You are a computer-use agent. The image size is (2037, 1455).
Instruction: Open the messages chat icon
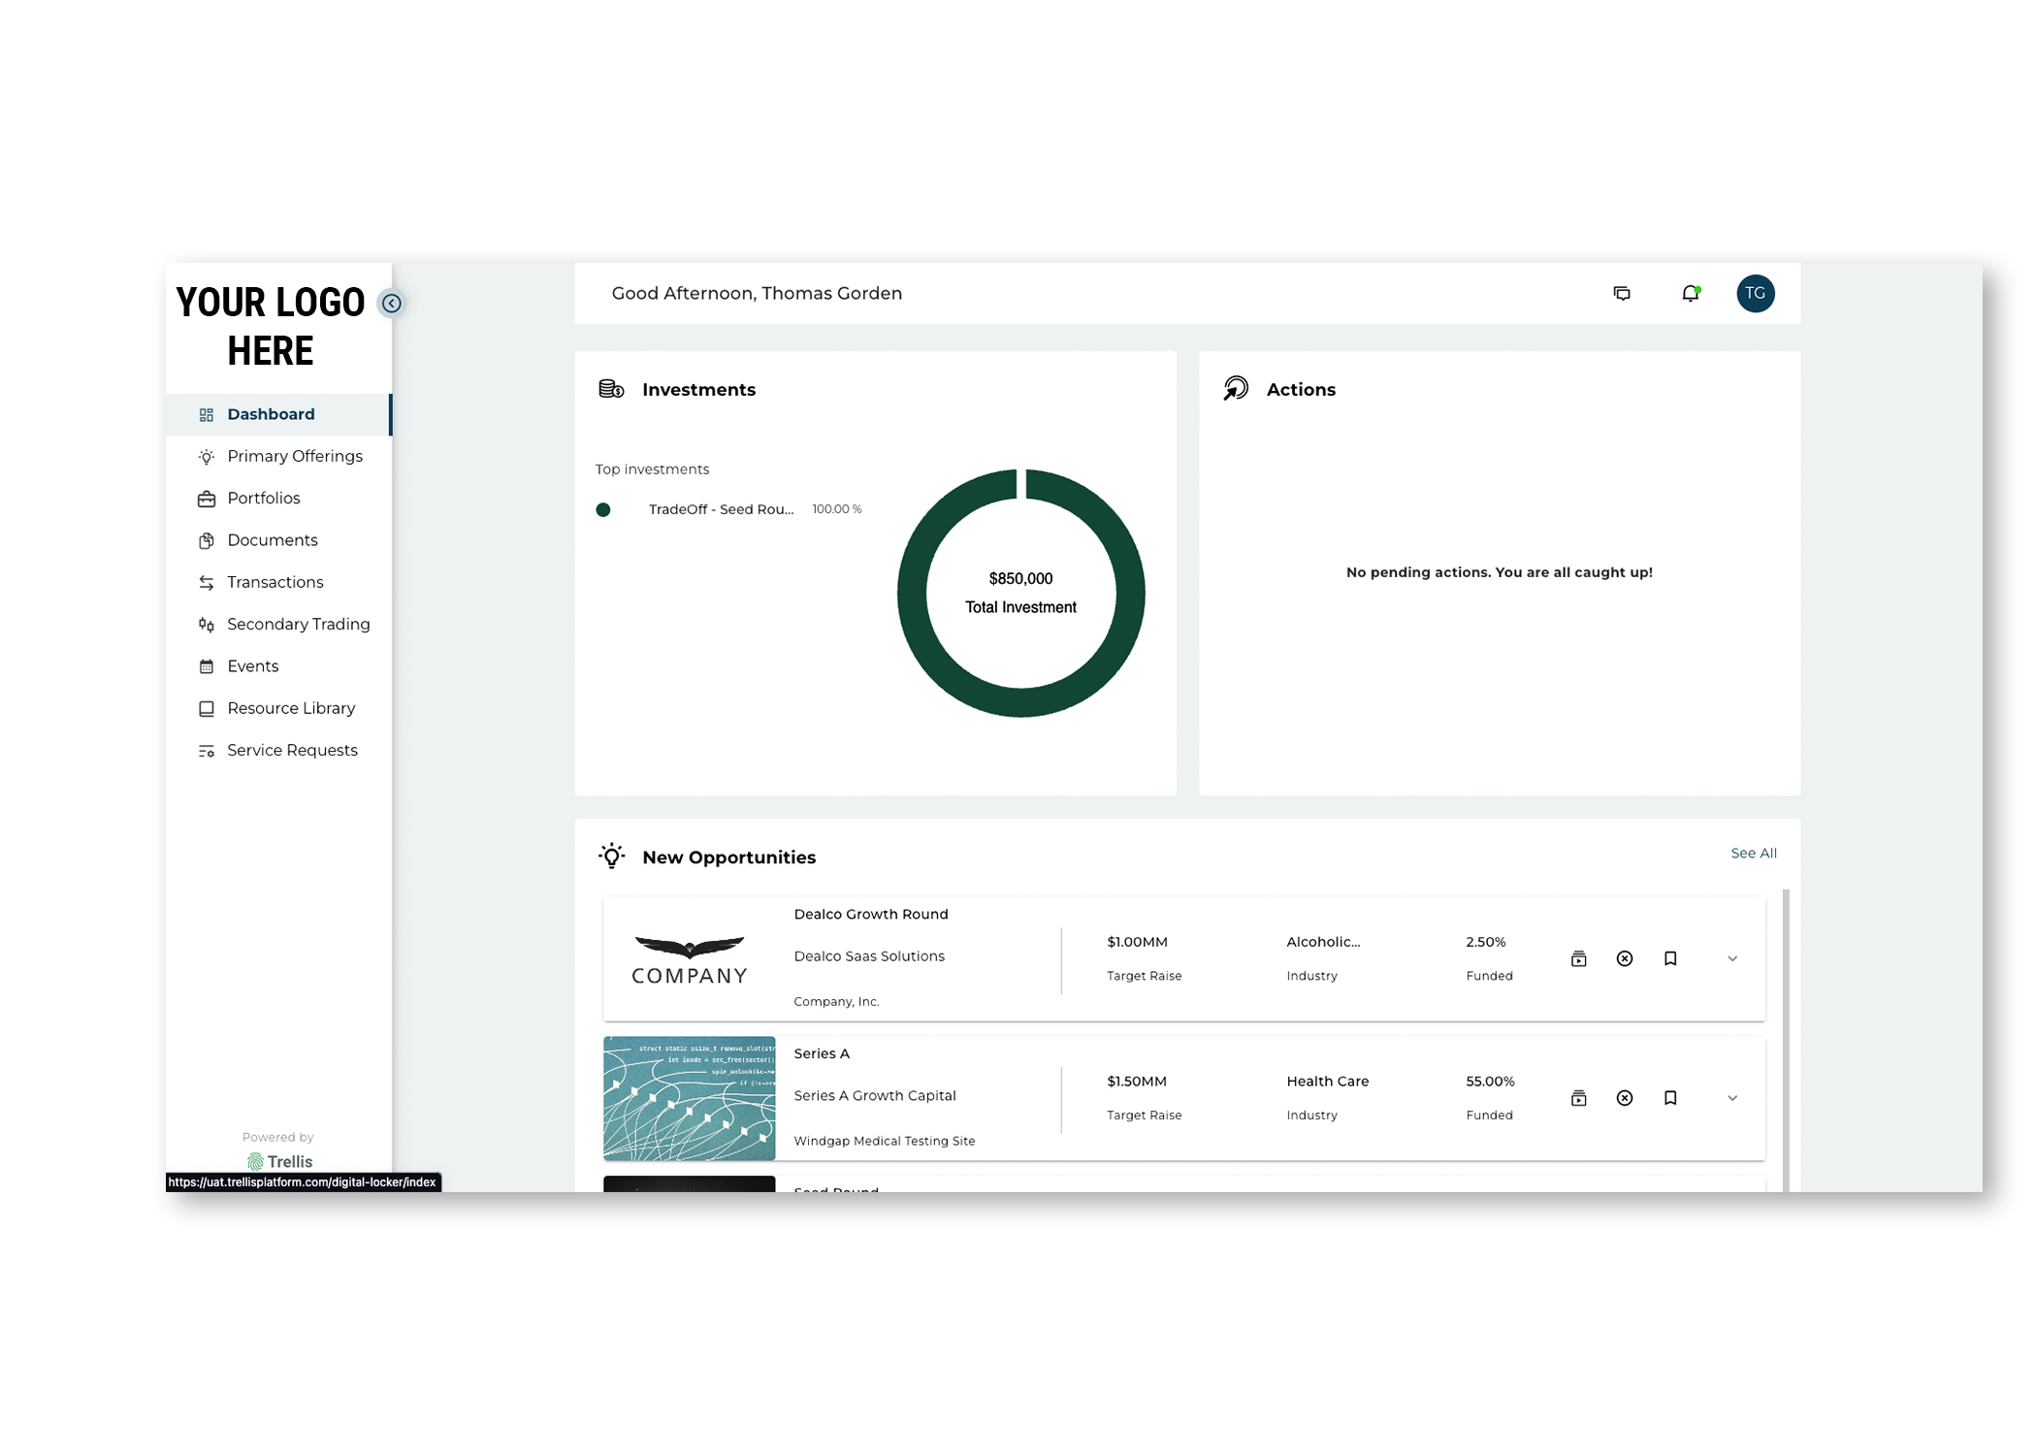click(x=1622, y=293)
